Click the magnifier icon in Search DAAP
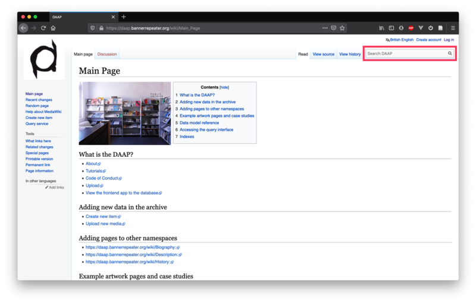 pyautogui.click(x=450, y=53)
